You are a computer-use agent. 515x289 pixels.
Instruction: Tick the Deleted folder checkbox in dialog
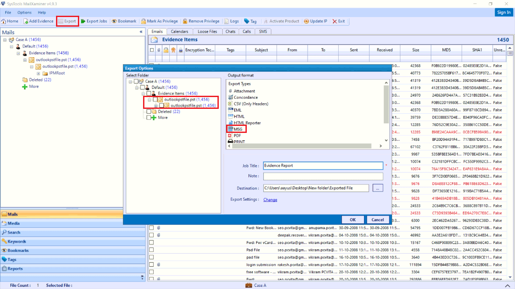[149, 111]
